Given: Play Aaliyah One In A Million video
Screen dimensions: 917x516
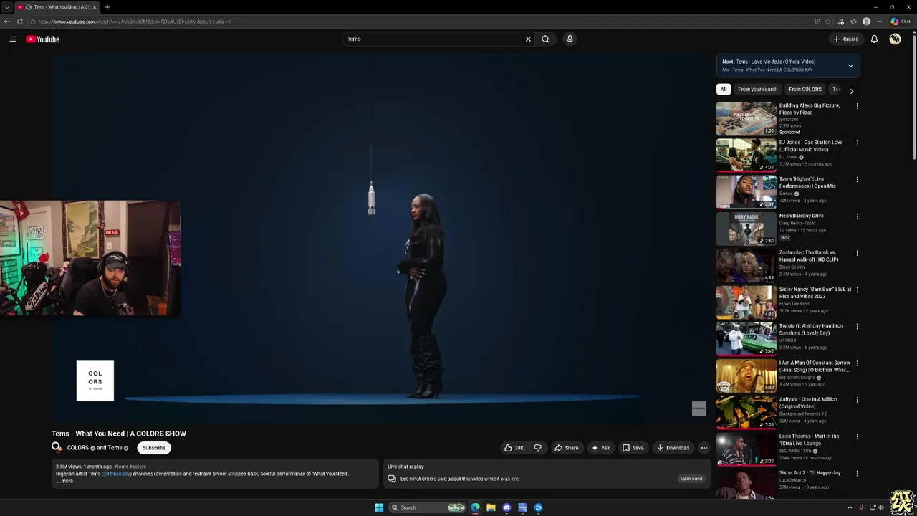Looking at the screenshot, I should (746, 412).
